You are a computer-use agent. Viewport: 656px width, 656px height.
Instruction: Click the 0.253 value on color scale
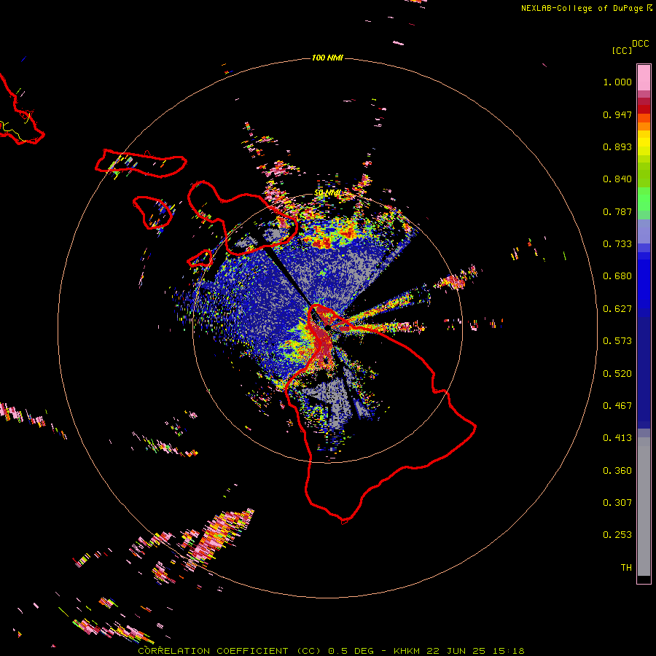click(x=617, y=535)
